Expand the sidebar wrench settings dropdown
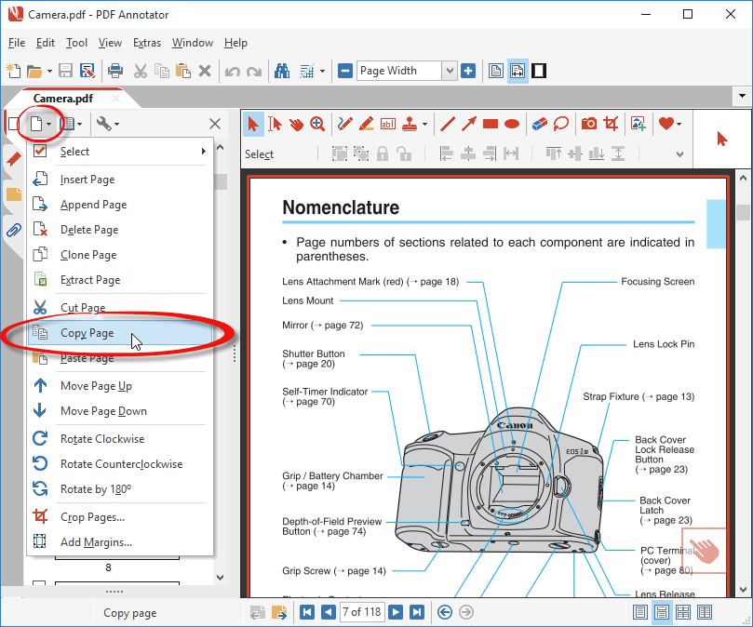The width and height of the screenshot is (753, 627). (116, 124)
